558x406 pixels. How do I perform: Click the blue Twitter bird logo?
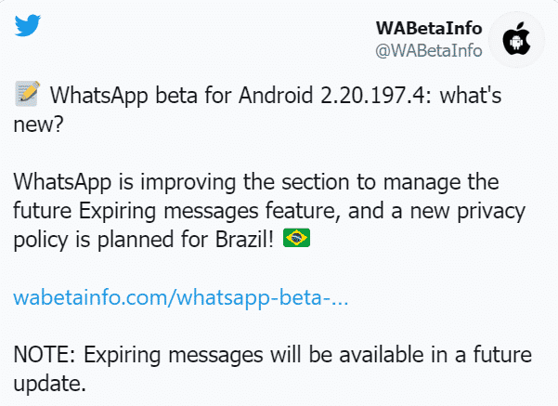click(28, 25)
